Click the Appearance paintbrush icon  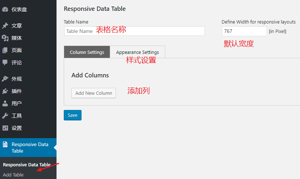(x=5, y=78)
